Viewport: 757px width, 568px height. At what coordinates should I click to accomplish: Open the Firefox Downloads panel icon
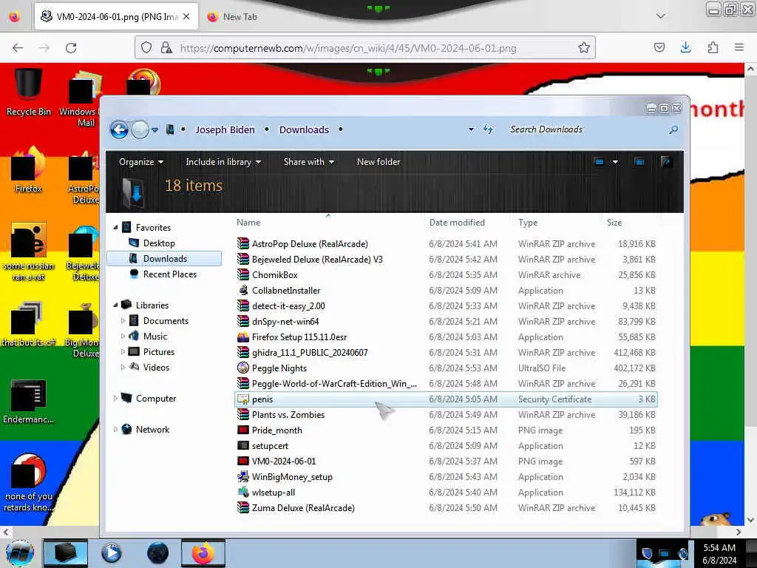click(x=685, y=47)
